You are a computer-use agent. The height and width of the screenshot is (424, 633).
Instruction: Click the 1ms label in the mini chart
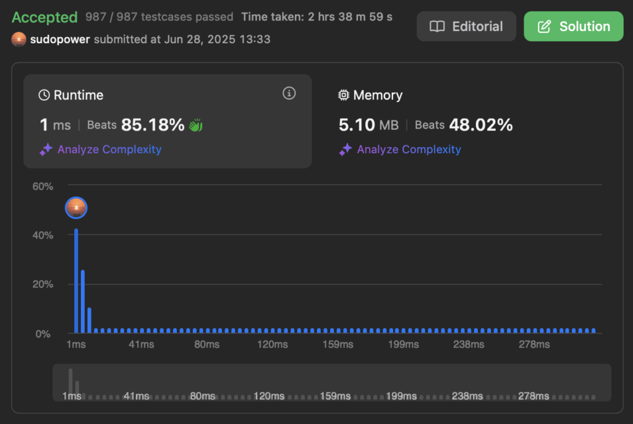[x=72, y=396]
